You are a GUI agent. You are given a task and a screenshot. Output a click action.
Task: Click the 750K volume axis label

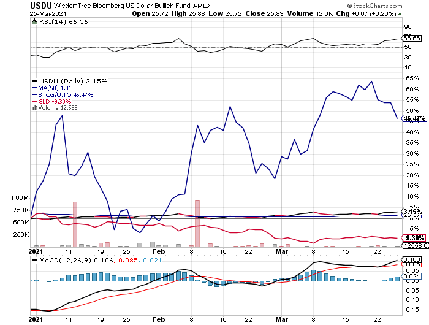click(x=21, y=210)
